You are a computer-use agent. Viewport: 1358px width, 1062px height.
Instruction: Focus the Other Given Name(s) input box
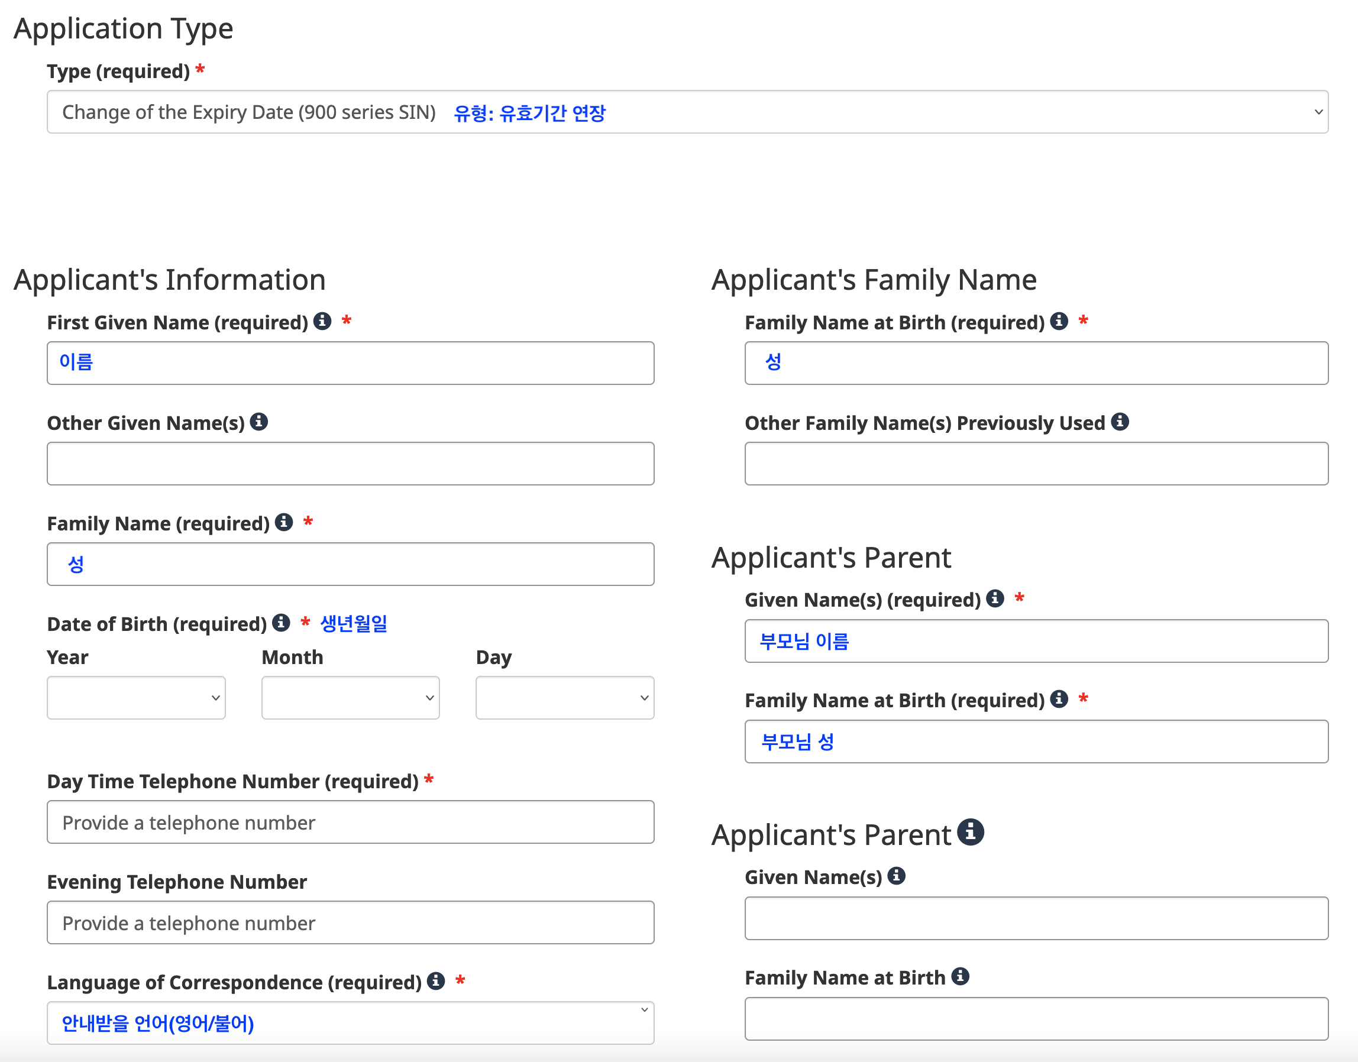(350, 464)
